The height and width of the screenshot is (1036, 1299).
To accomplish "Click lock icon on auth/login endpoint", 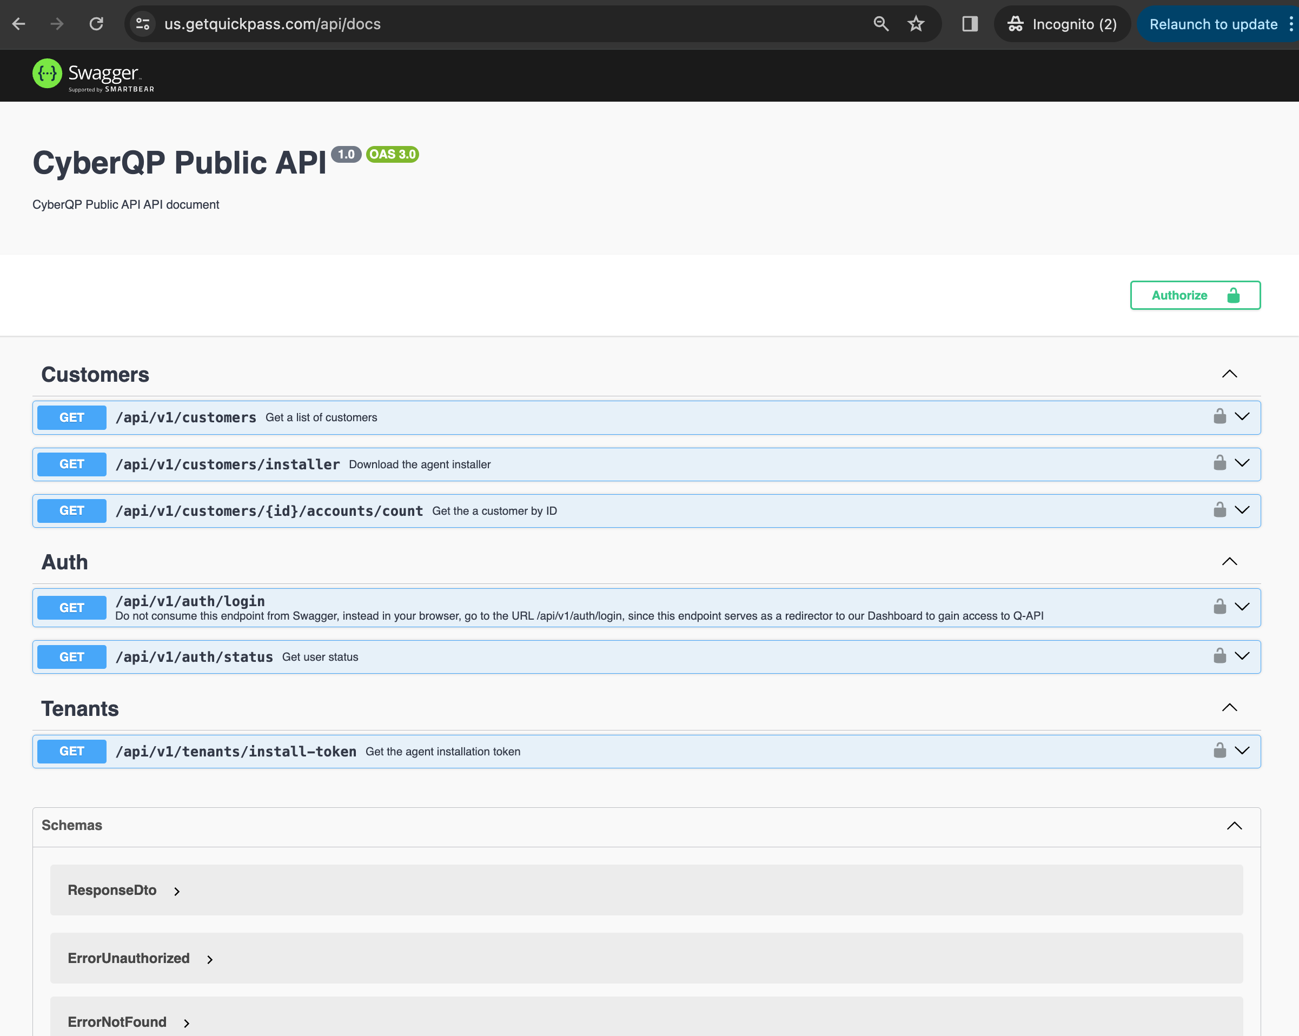I will [1220, 607].
